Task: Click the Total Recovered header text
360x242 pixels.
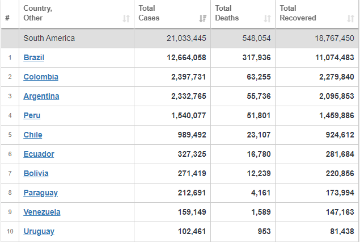Action: point(298,13)
